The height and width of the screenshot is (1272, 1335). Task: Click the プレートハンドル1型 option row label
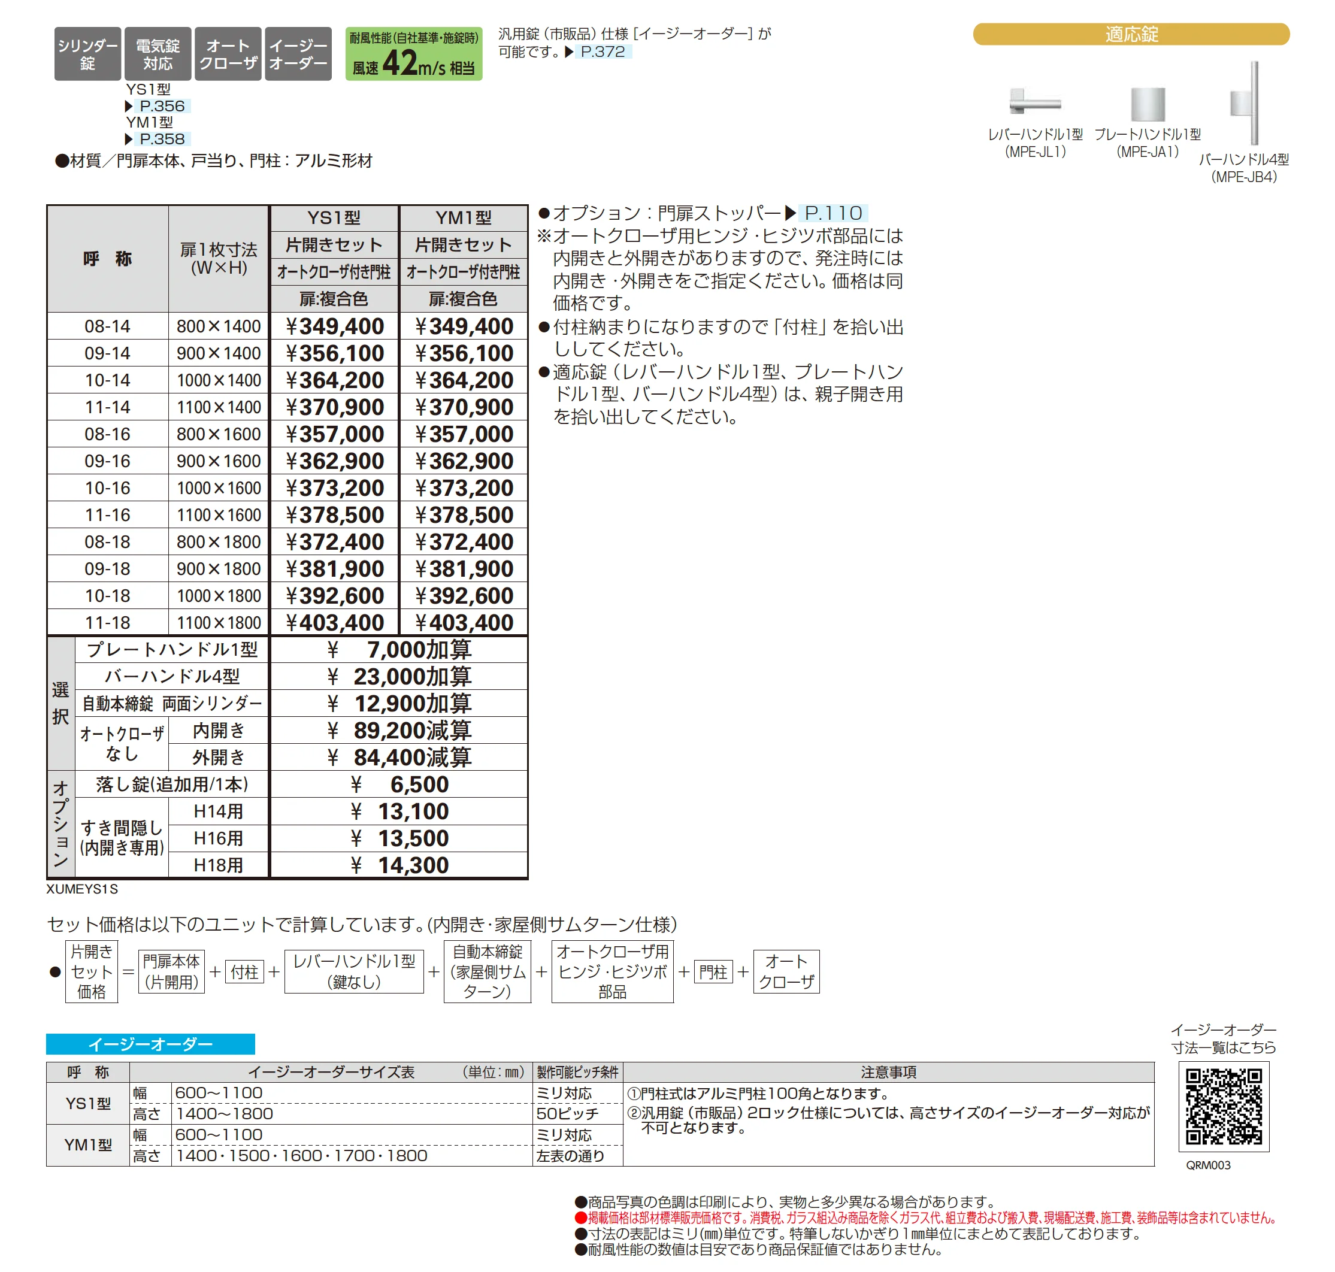coord(172,650)
